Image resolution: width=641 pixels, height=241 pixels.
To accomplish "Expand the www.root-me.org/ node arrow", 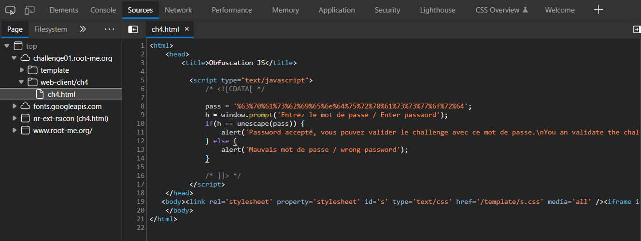I will coord(14,131).
